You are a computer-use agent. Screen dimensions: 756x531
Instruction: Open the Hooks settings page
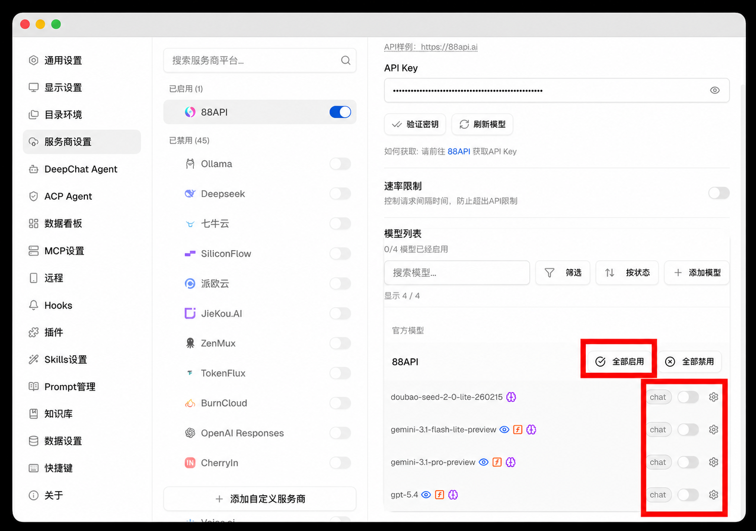[82, 305]
